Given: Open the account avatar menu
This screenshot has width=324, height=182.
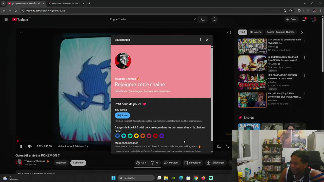Looking at the screenshot, I should click(x=314, y=19).
